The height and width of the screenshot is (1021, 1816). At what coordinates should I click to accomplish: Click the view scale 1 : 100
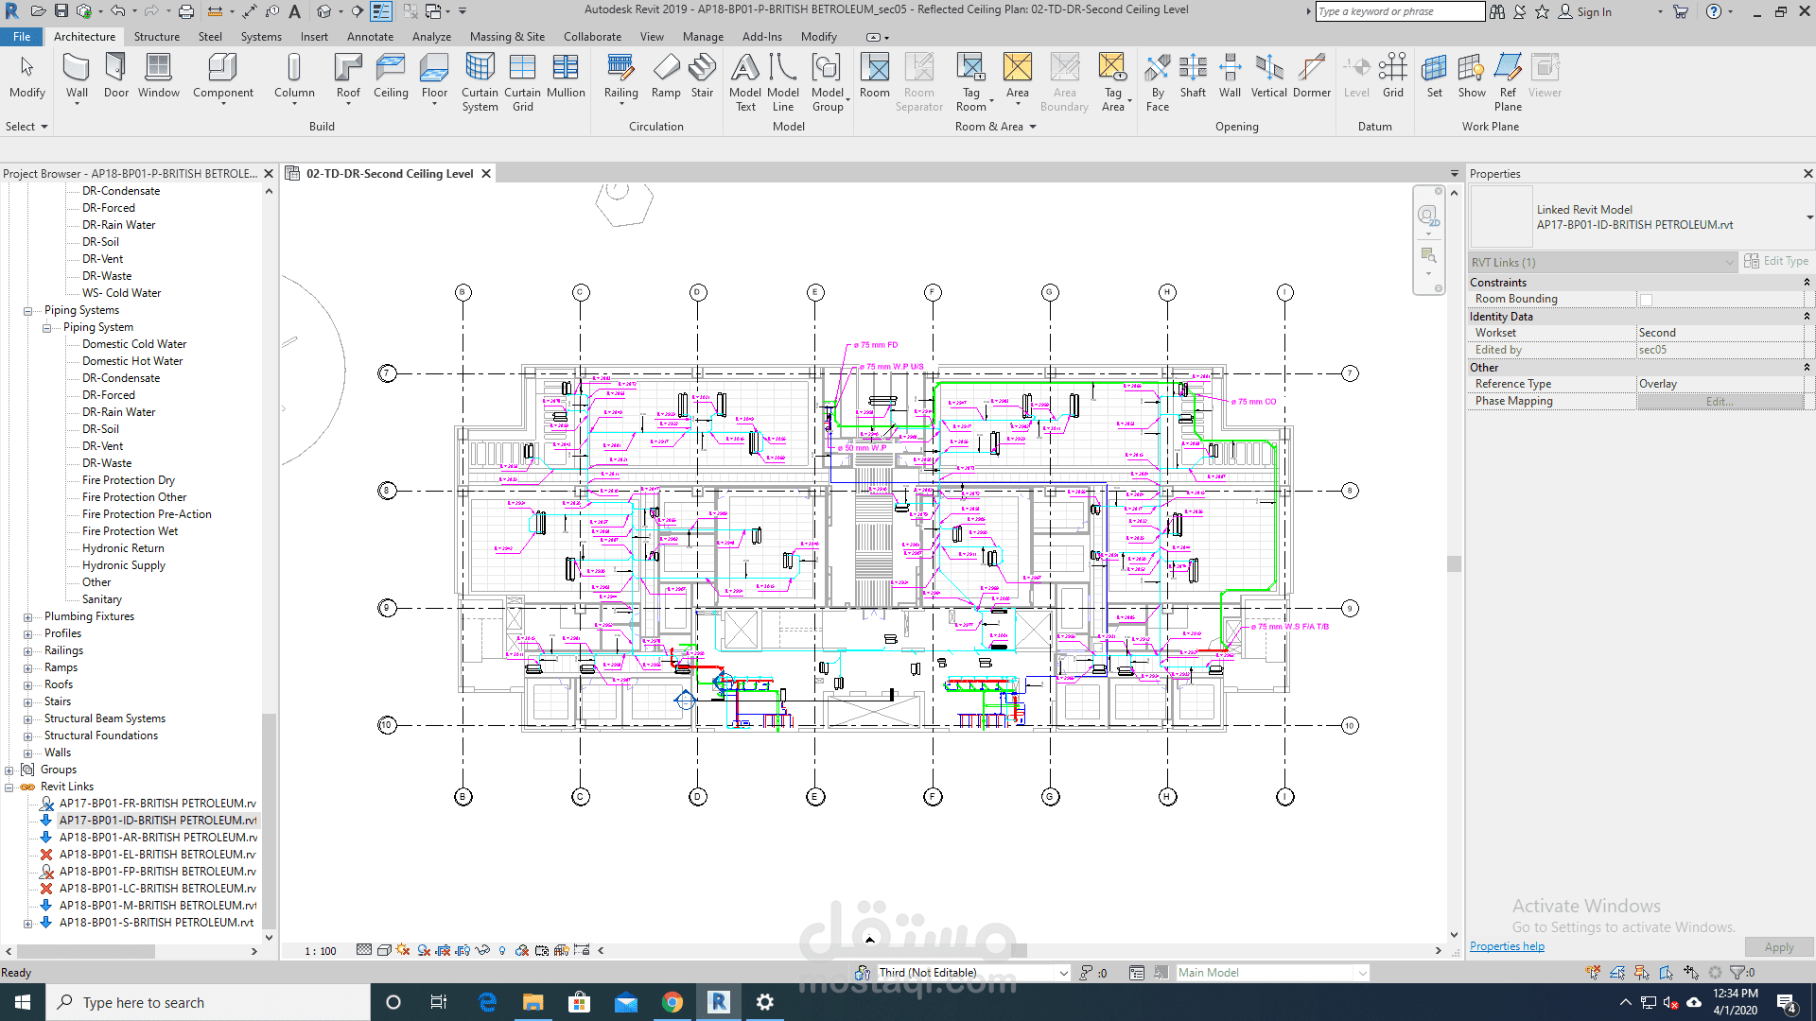click(x=321, y=951)
